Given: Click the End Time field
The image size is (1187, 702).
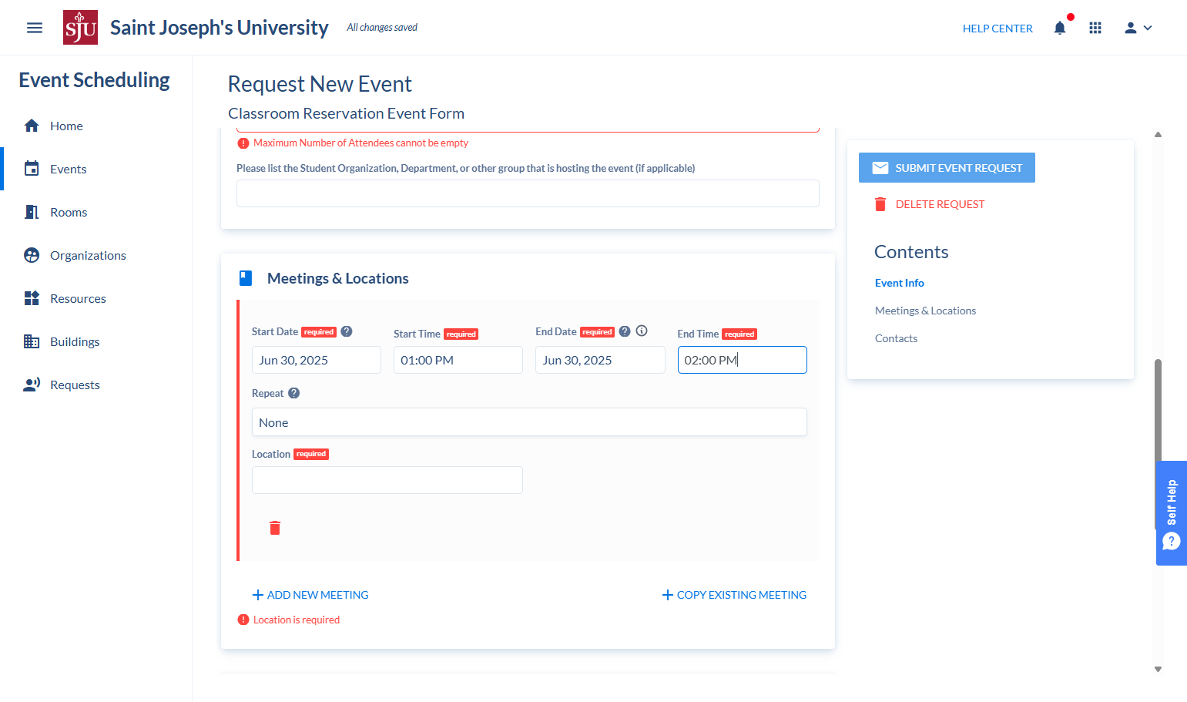Looking at the screenshot, I should [742, 360].
